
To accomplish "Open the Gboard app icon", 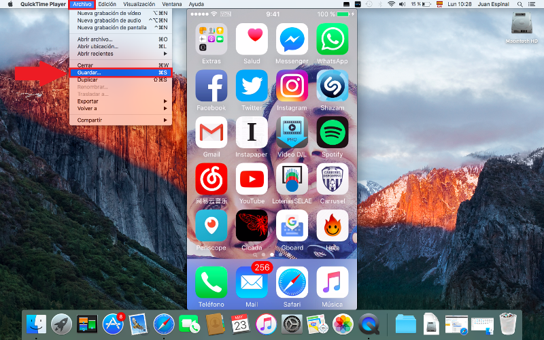I will pyautogui.click(x=292, y=226).
